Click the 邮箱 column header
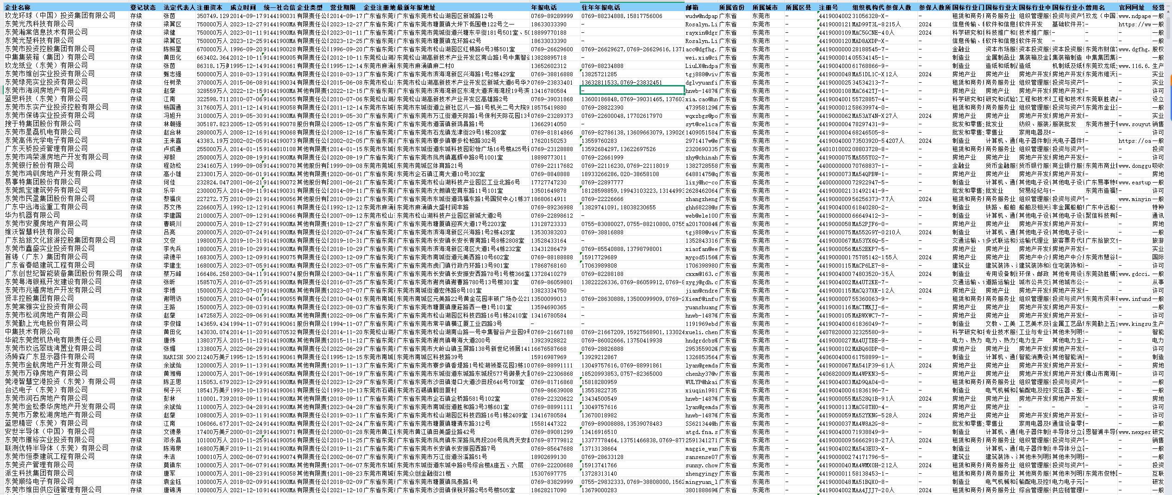The width and height of the screenshot is (1172, 495). tap(692, 7)
